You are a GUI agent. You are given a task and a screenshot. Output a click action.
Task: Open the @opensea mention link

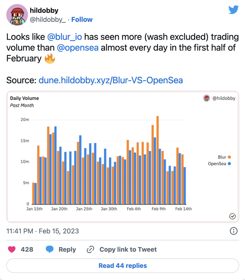(78, 48)
